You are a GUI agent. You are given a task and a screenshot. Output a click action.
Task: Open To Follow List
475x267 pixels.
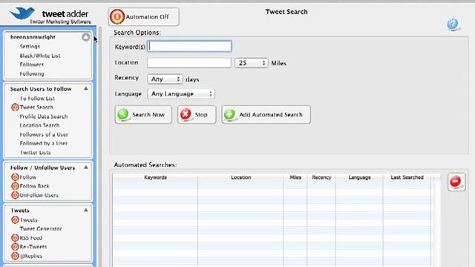(37, 99)
